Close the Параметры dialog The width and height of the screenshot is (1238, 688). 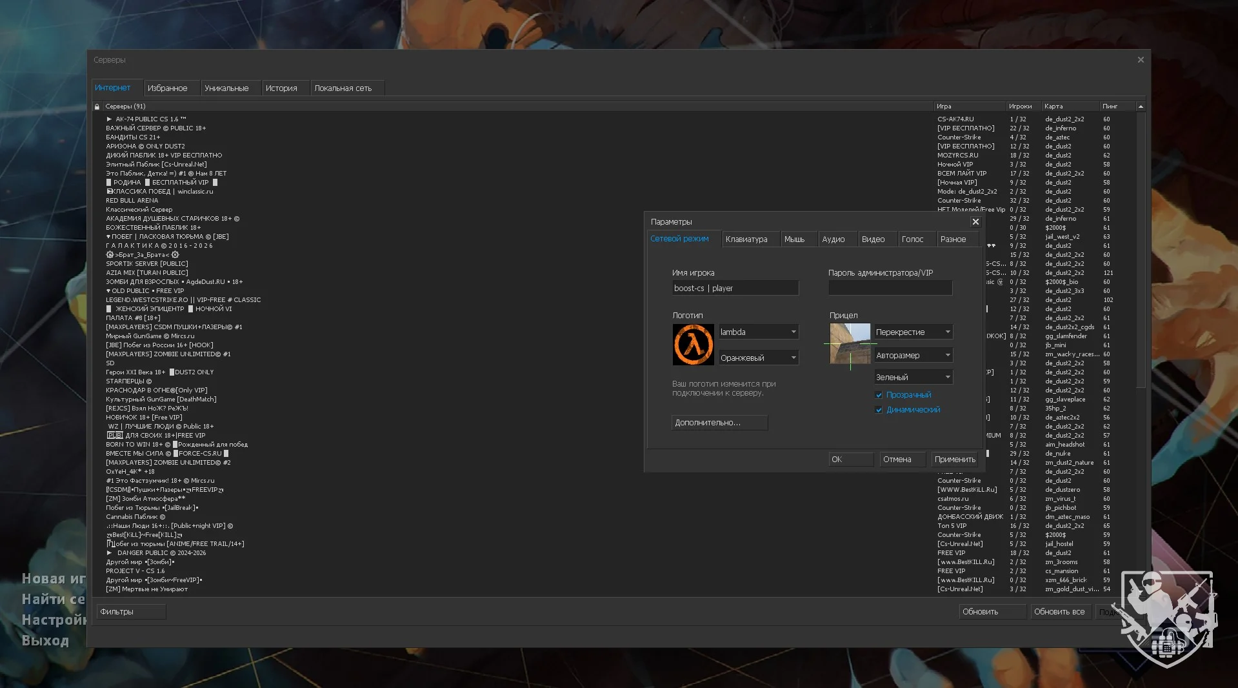point(975,222)
